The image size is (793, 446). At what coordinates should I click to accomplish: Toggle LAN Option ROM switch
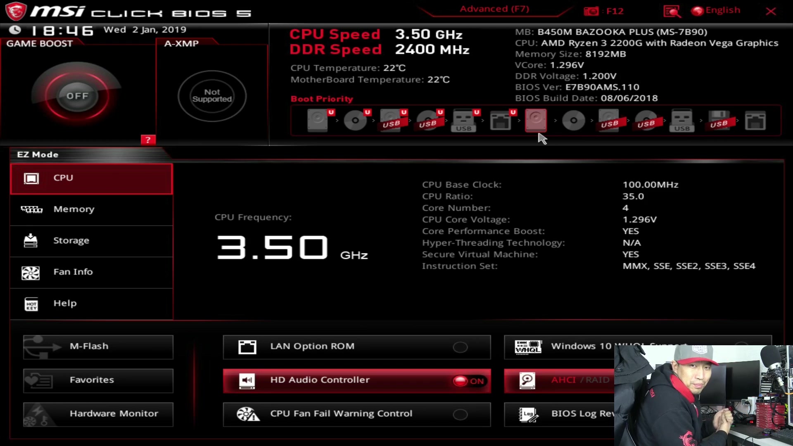[460, 346]
